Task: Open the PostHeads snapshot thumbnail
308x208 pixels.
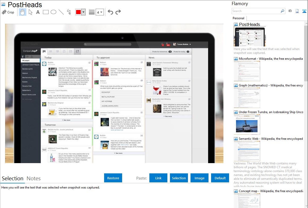Action: point(250,37)
